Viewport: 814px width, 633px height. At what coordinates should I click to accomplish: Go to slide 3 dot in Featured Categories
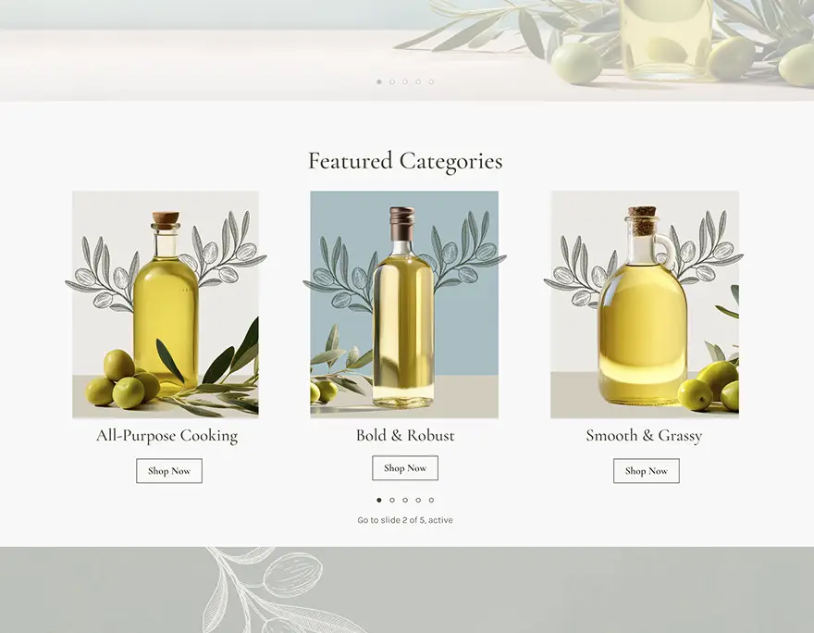point(405,500)
